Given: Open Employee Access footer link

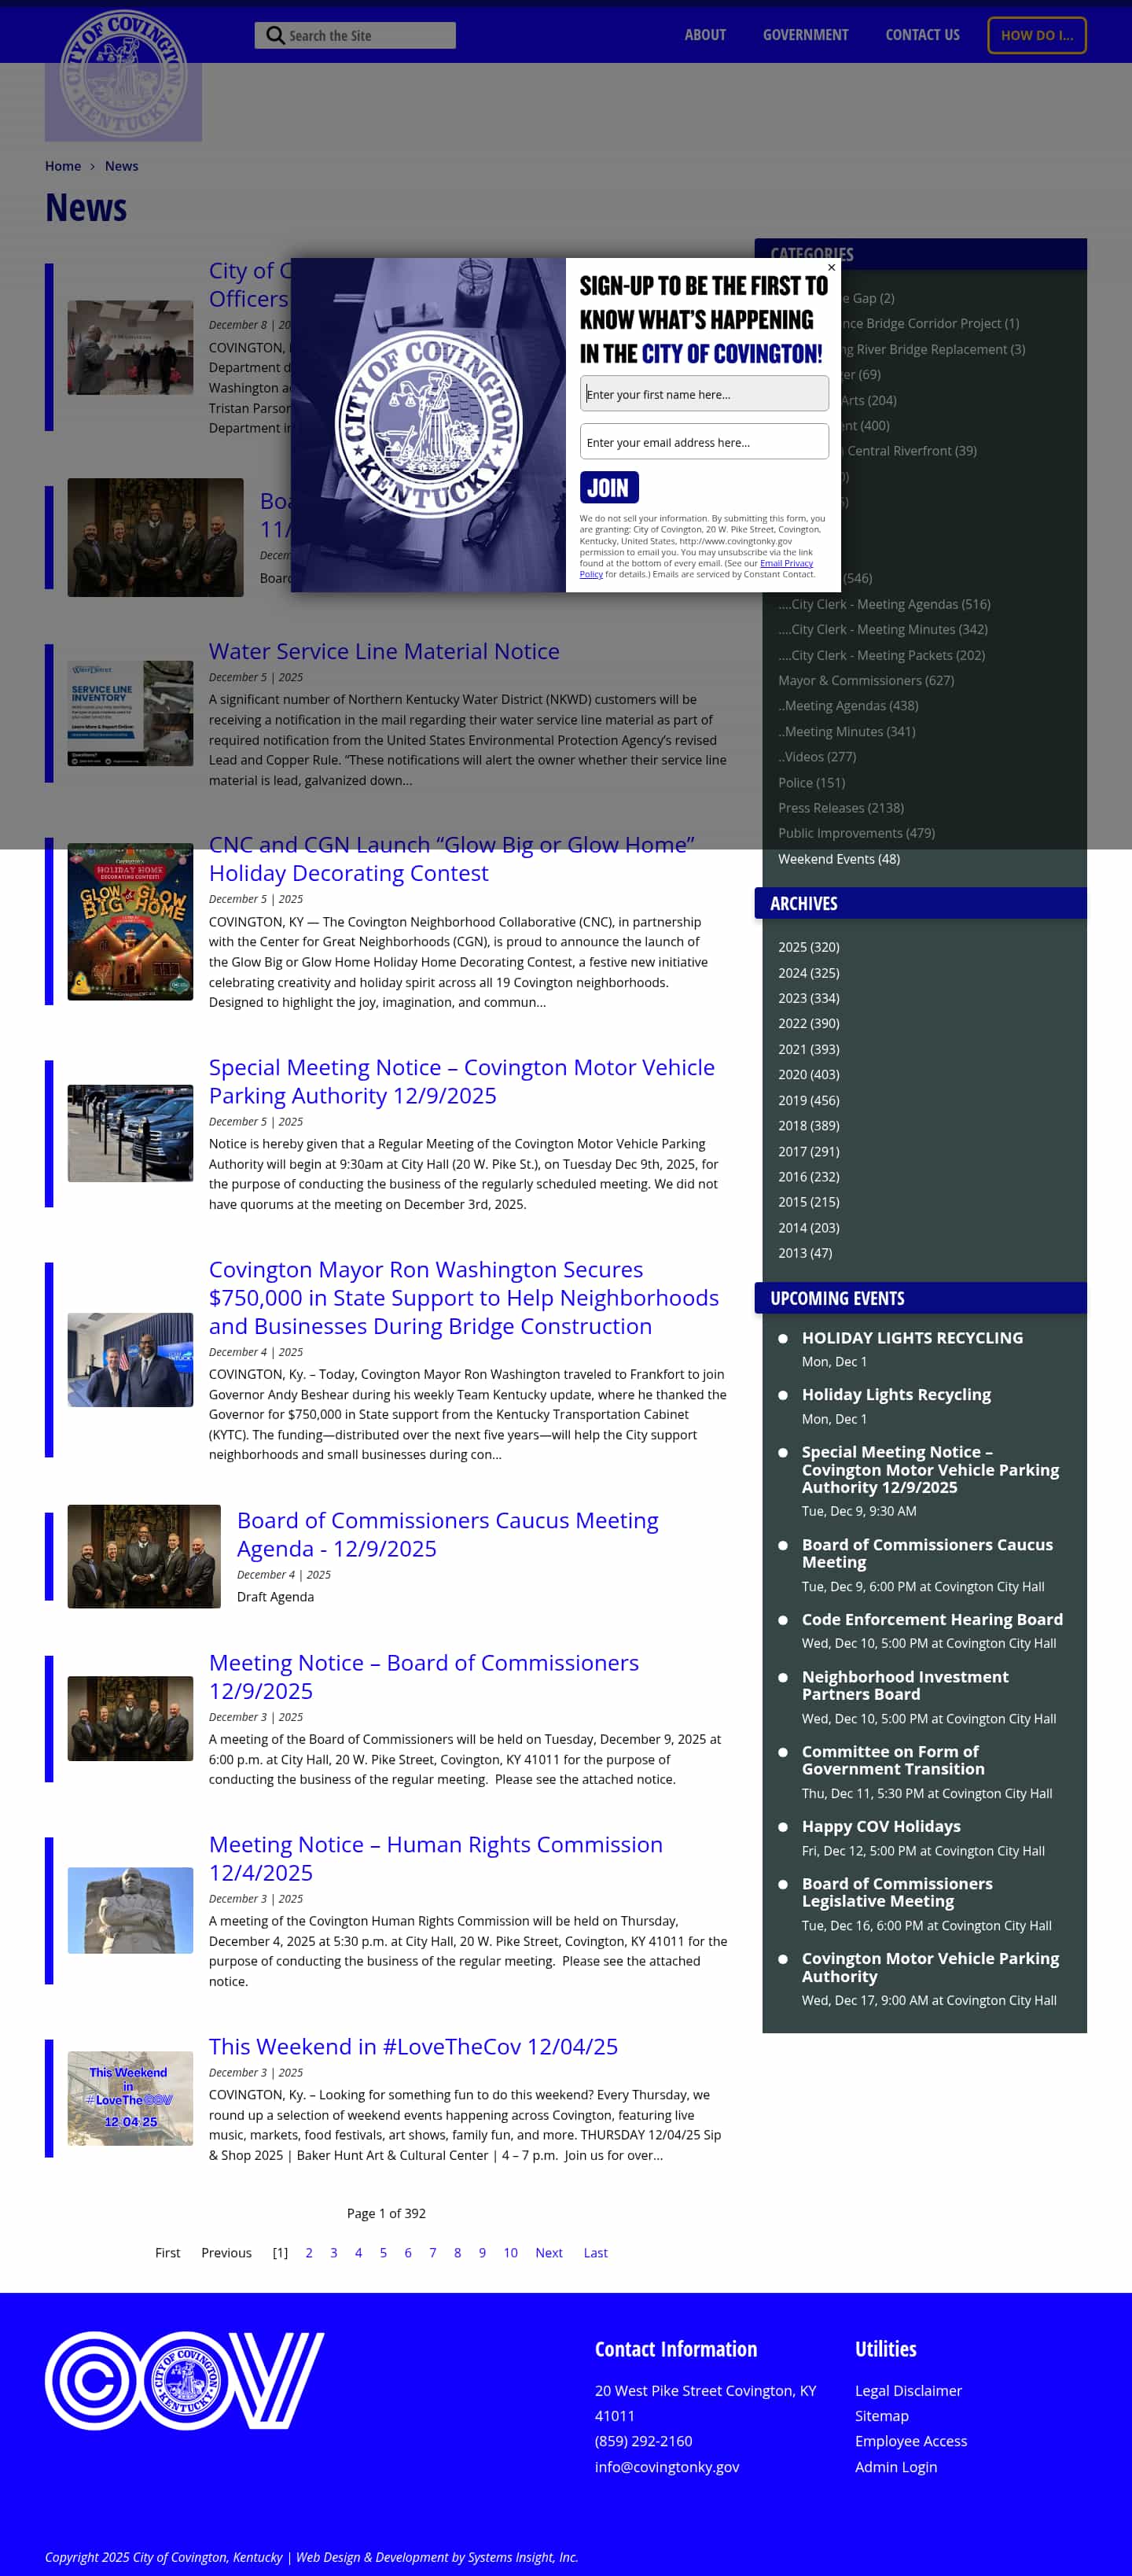Looking at the screenshot, I should [910, 2441].
